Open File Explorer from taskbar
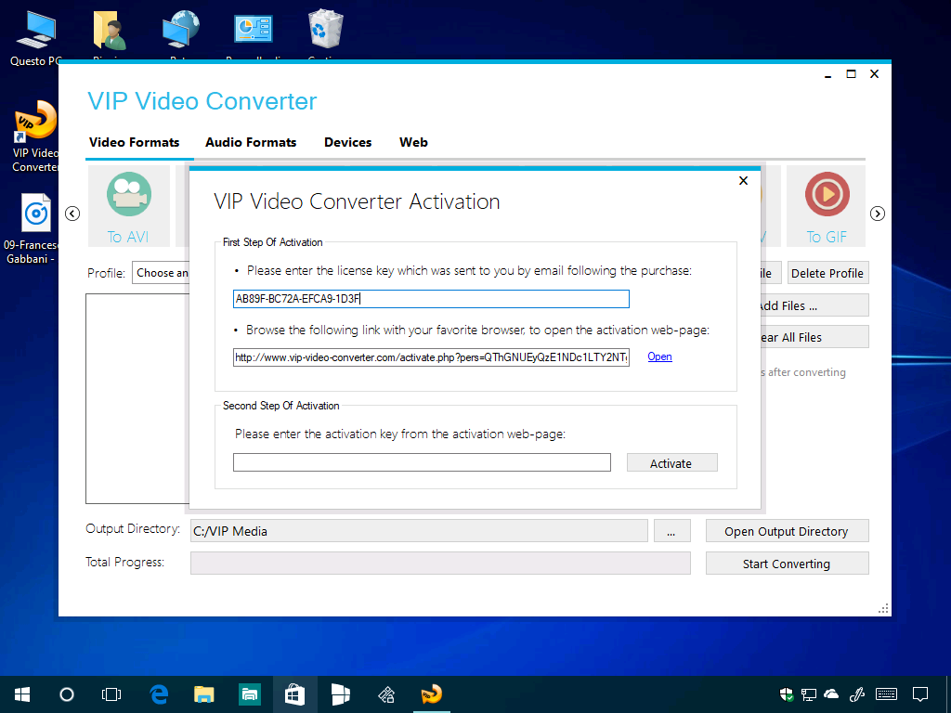951x713 pixels. tap(203, 694)
